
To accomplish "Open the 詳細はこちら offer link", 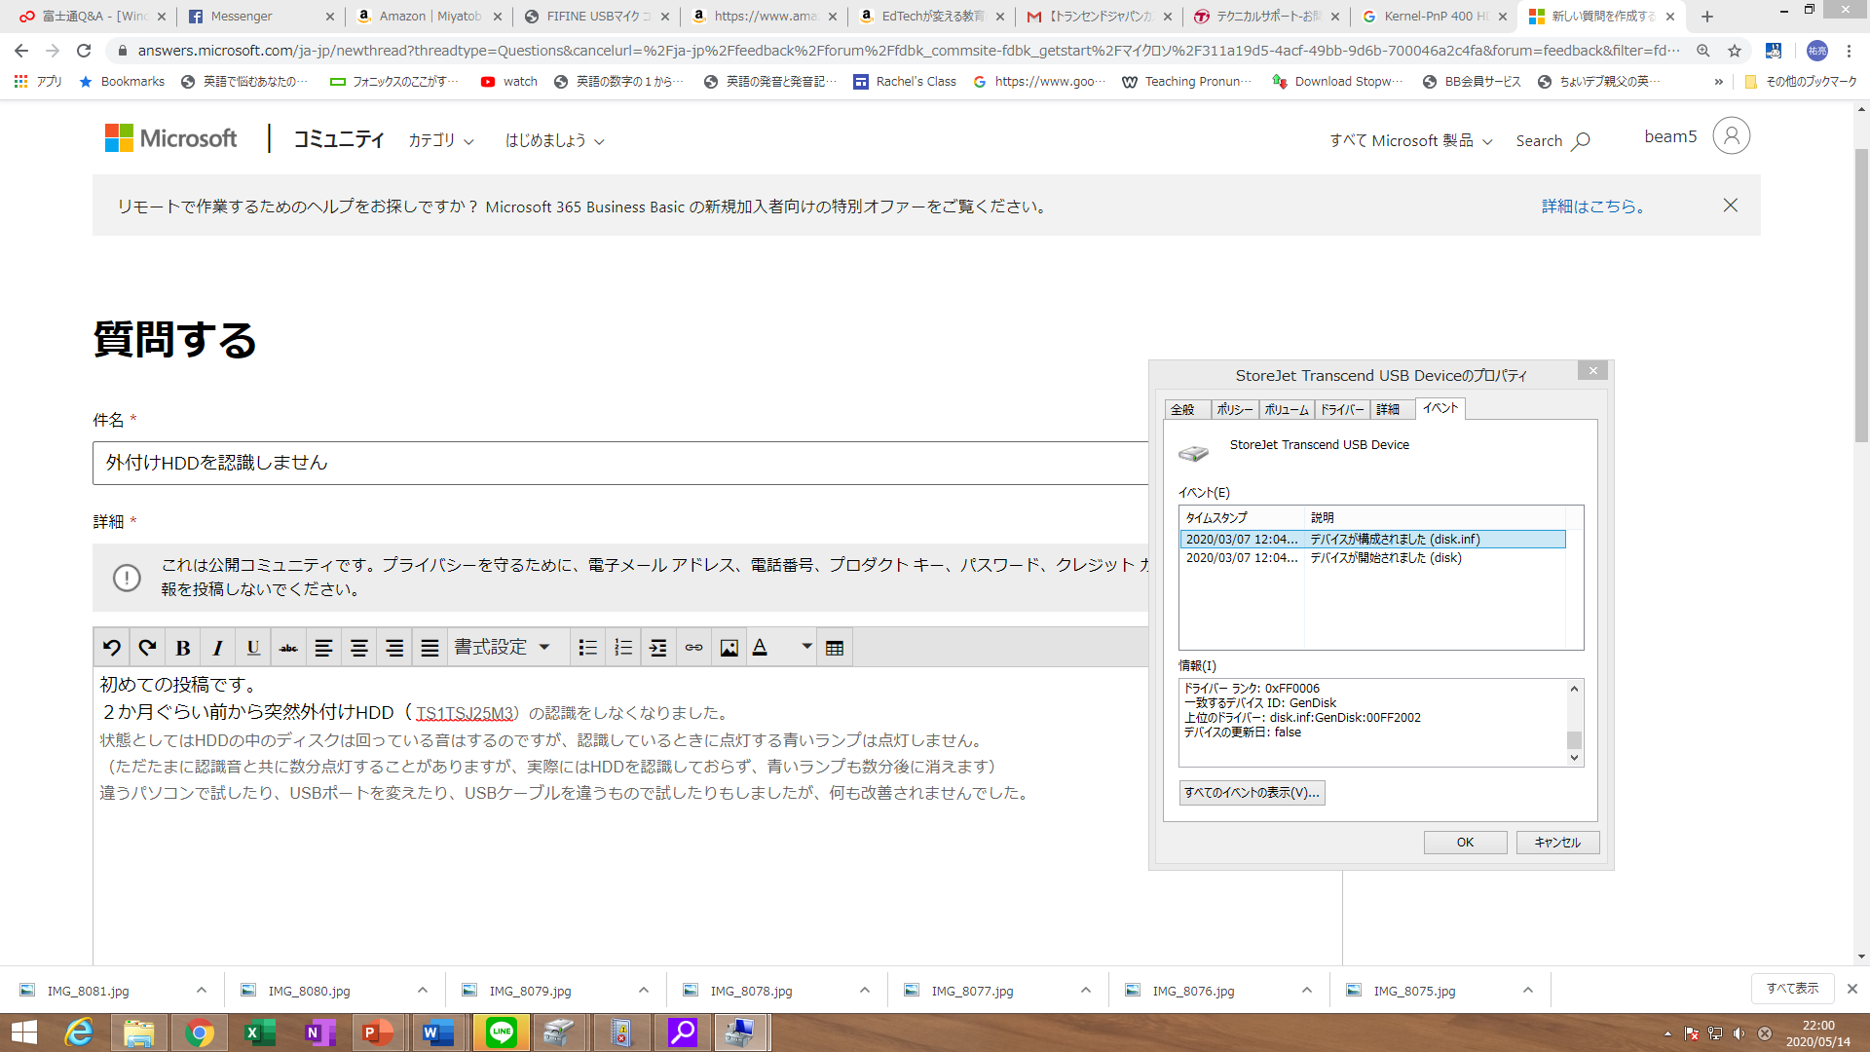I will (x=1593, y=206).
